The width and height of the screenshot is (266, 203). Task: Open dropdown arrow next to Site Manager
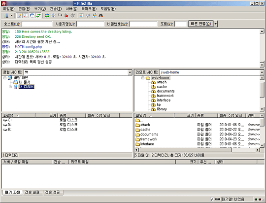(x=11, y=16)
